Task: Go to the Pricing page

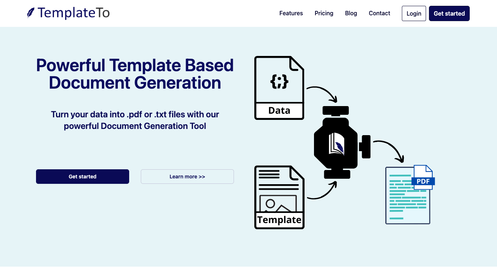Action: pos(324,13)
